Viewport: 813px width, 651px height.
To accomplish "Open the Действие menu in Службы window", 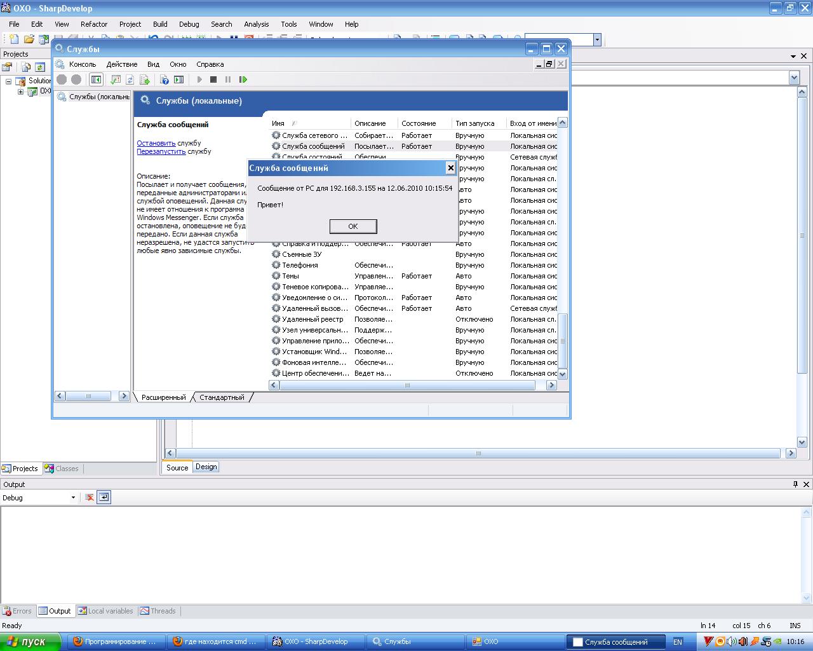I will 122,64.
